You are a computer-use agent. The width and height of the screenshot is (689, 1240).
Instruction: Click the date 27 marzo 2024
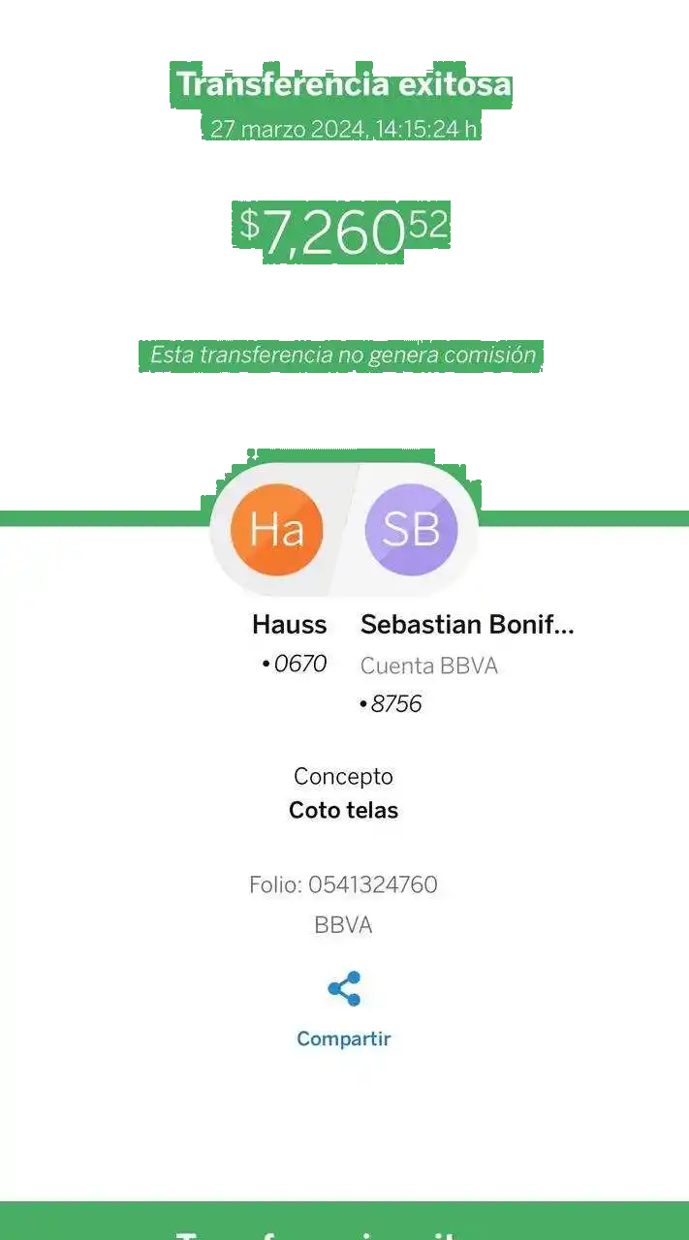click(x=288, y=129)
